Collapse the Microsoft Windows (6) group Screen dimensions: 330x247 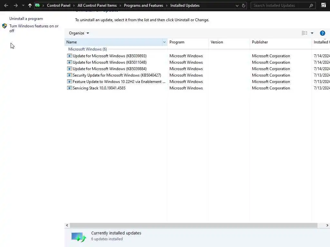(x=88, y=49)
